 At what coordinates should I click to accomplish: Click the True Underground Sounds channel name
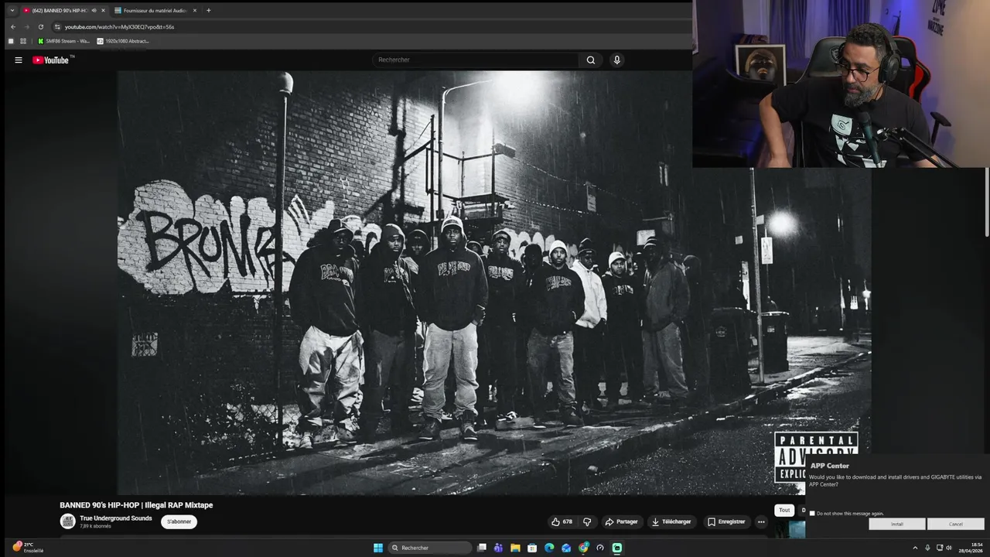coord(116,518)
